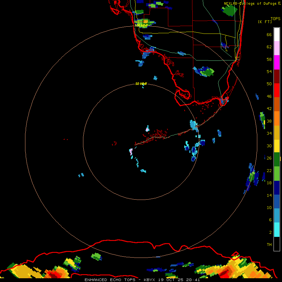Select the dark red 54 kft legend swatch
Image resolution: width=282 pixels, height=282 pixels.
tap(277, 76)
